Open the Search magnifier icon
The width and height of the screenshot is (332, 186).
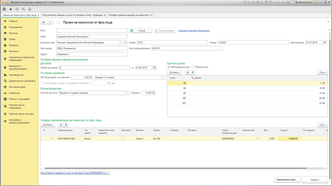pyautogui.click(x=23, y=9)
